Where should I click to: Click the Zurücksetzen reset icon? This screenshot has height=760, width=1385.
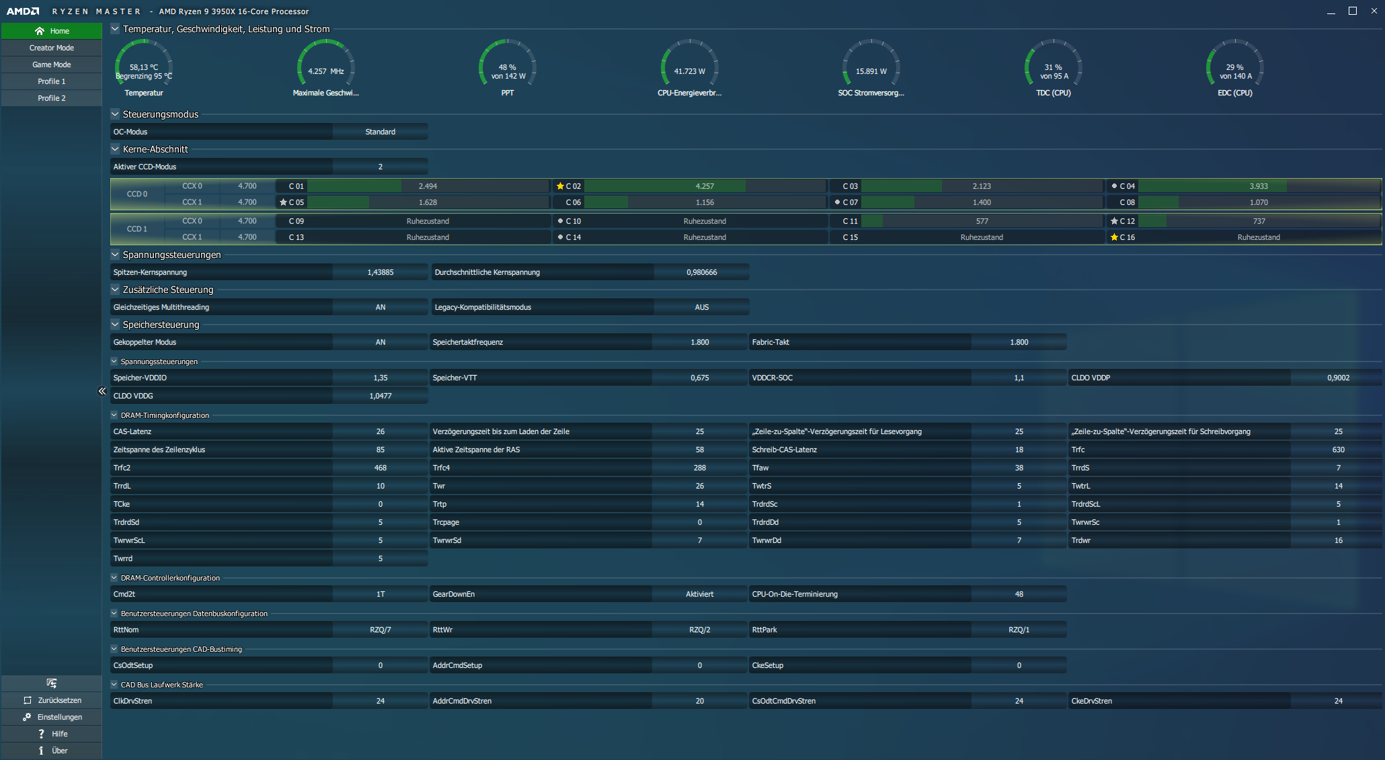coord(28,700)
